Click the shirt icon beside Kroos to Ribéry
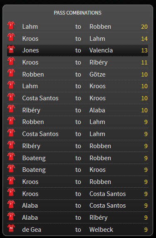Viewport: 156px width, 238px height. coord(11,61)
